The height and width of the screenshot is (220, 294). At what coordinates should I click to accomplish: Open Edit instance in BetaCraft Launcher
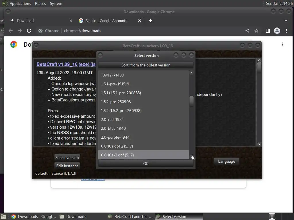coord(67,166)
